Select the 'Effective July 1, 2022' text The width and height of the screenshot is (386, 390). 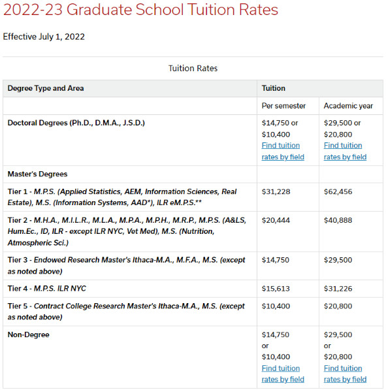point(44,37)
